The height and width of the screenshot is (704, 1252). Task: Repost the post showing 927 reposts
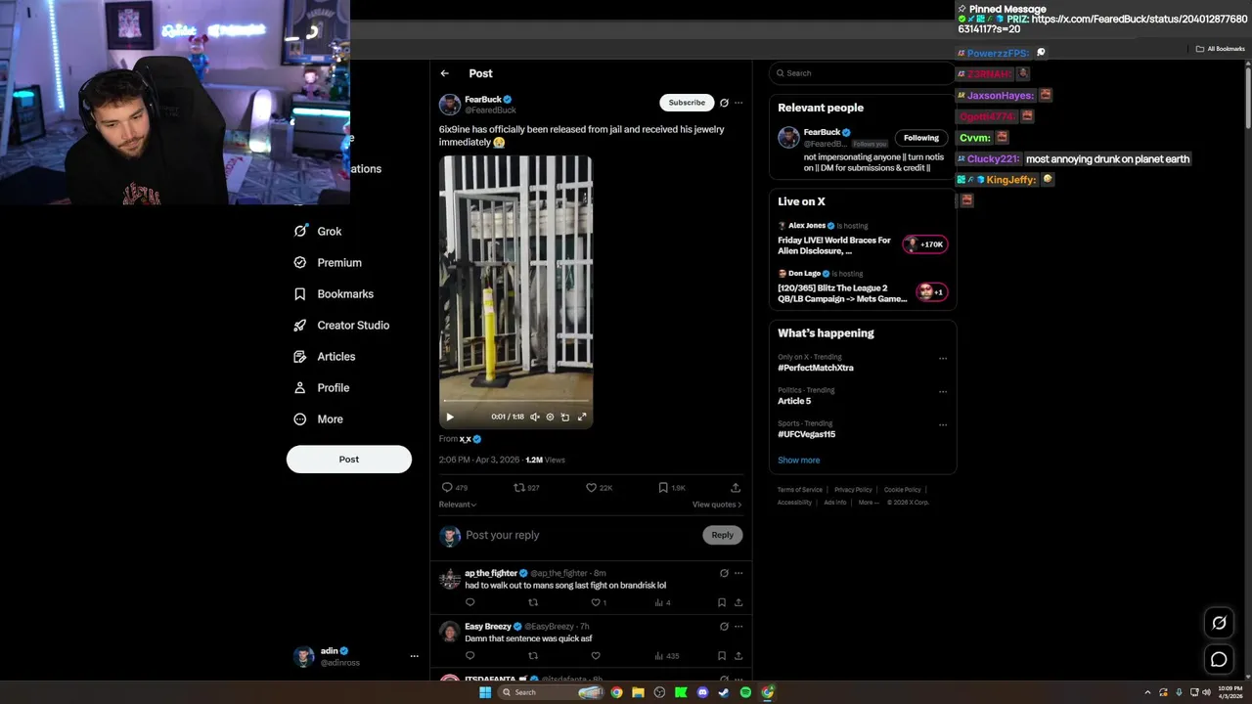click(x=526, y=487)
